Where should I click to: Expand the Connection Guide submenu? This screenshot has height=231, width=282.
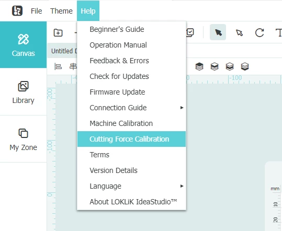(131, 108)
